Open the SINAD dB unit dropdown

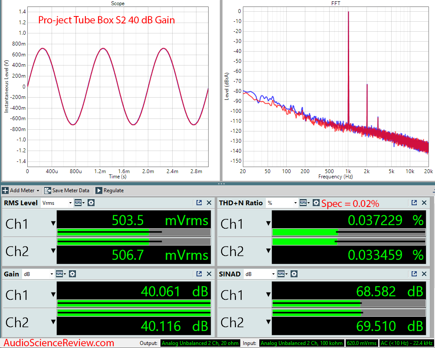tap(260, 274)
